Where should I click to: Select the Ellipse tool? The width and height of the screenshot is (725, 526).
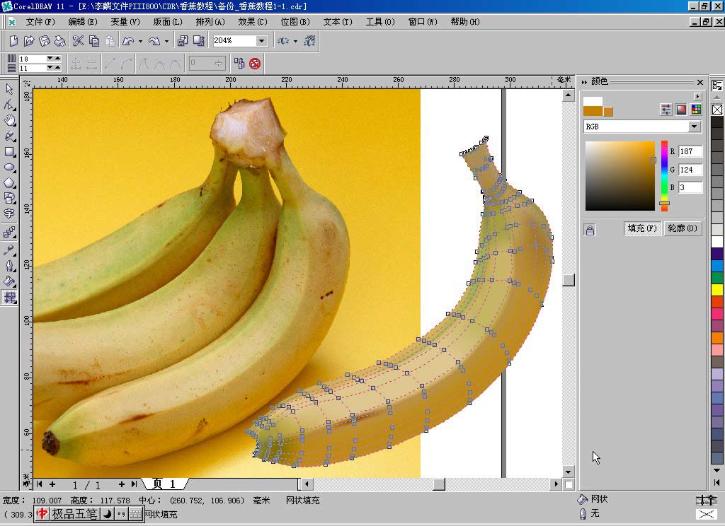pos(10,167)
